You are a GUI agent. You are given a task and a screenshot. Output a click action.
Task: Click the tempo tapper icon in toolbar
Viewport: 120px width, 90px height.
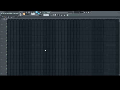[x=65, y=15]
